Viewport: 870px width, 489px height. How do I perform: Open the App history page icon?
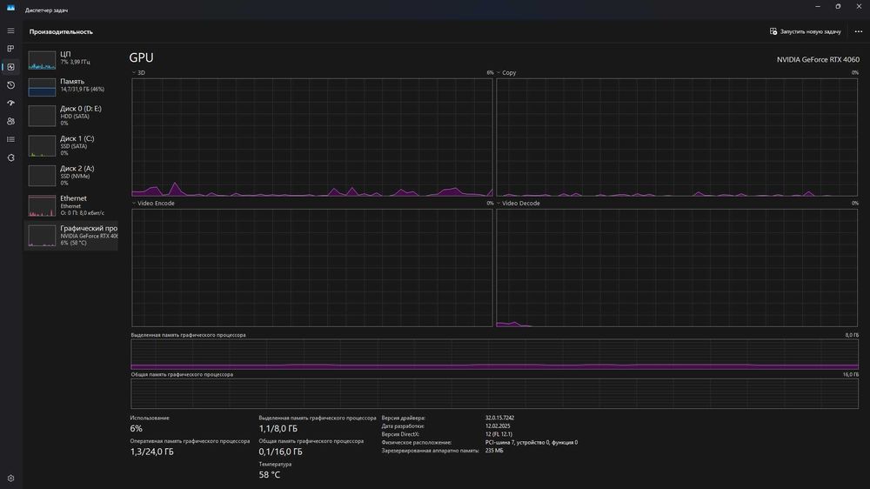pos(10,85)
